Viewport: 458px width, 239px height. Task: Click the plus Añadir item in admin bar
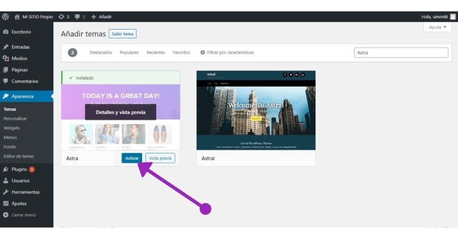pyautogui.click(x=102, y=17)
